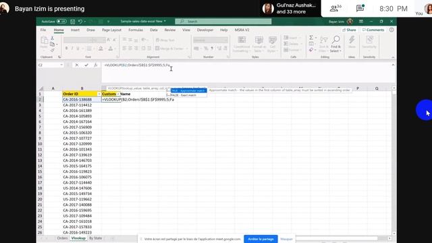Screen dimensions: 432x243
Task: Click the Font Color letter icon
Action: point(111,49)
